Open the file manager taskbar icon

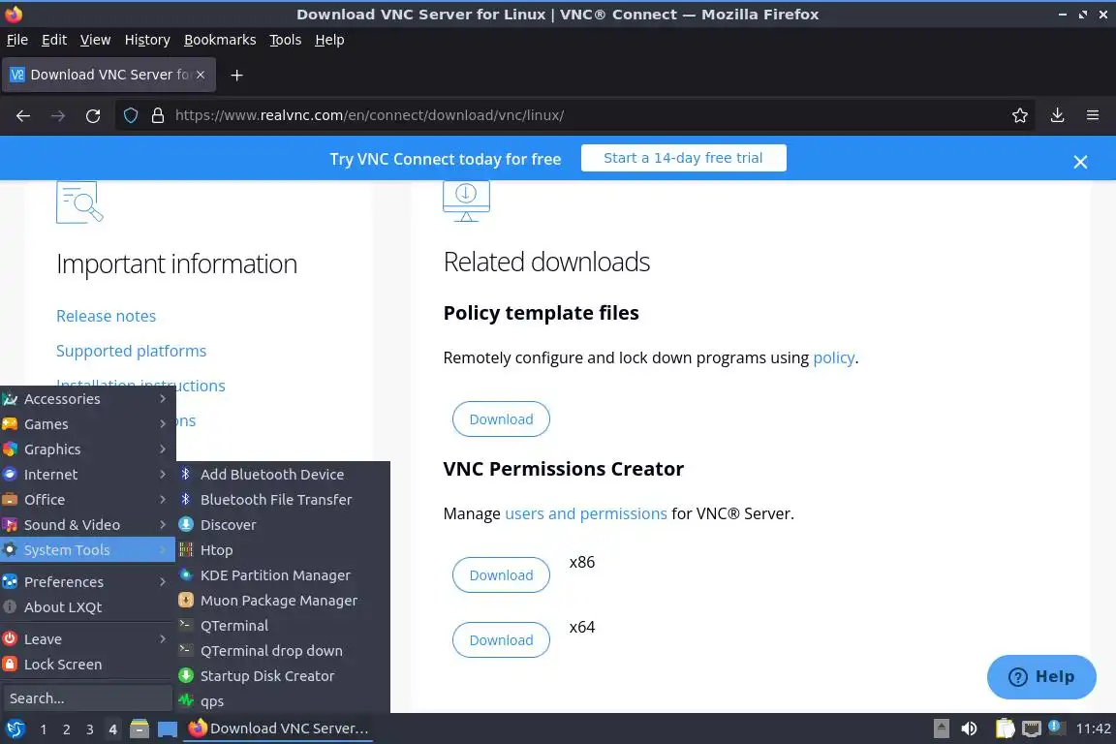tap(139, 728)
